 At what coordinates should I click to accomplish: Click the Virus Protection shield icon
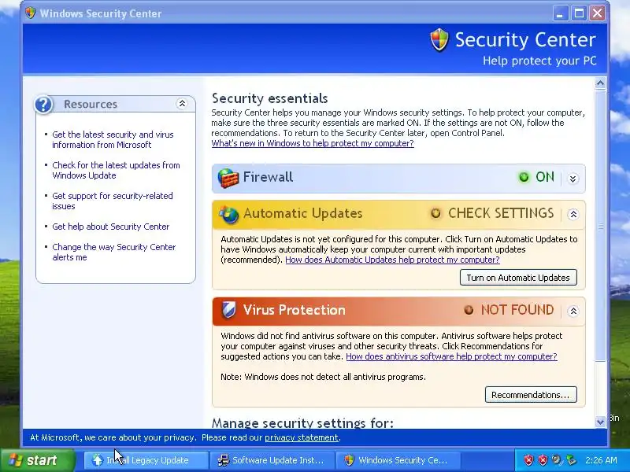(228, 310)
